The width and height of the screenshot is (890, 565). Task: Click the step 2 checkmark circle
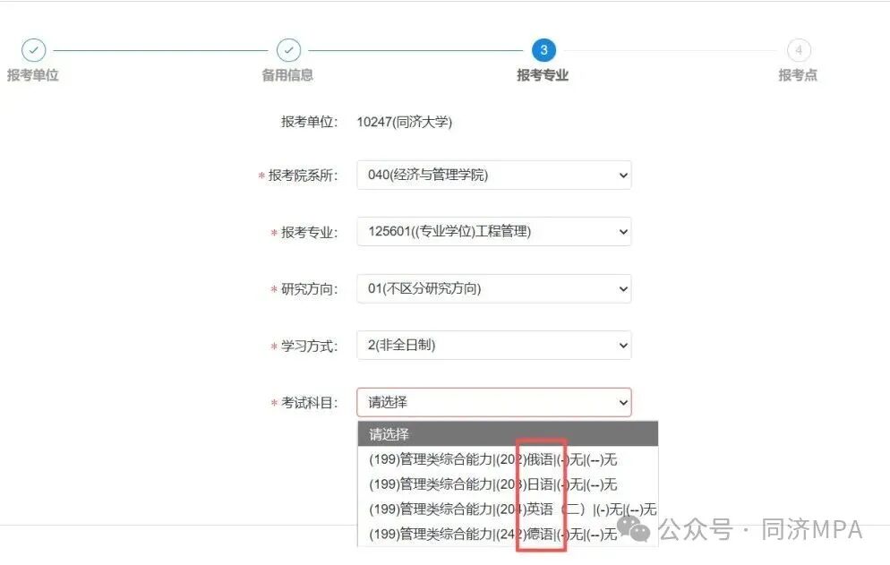click(288, 50)
